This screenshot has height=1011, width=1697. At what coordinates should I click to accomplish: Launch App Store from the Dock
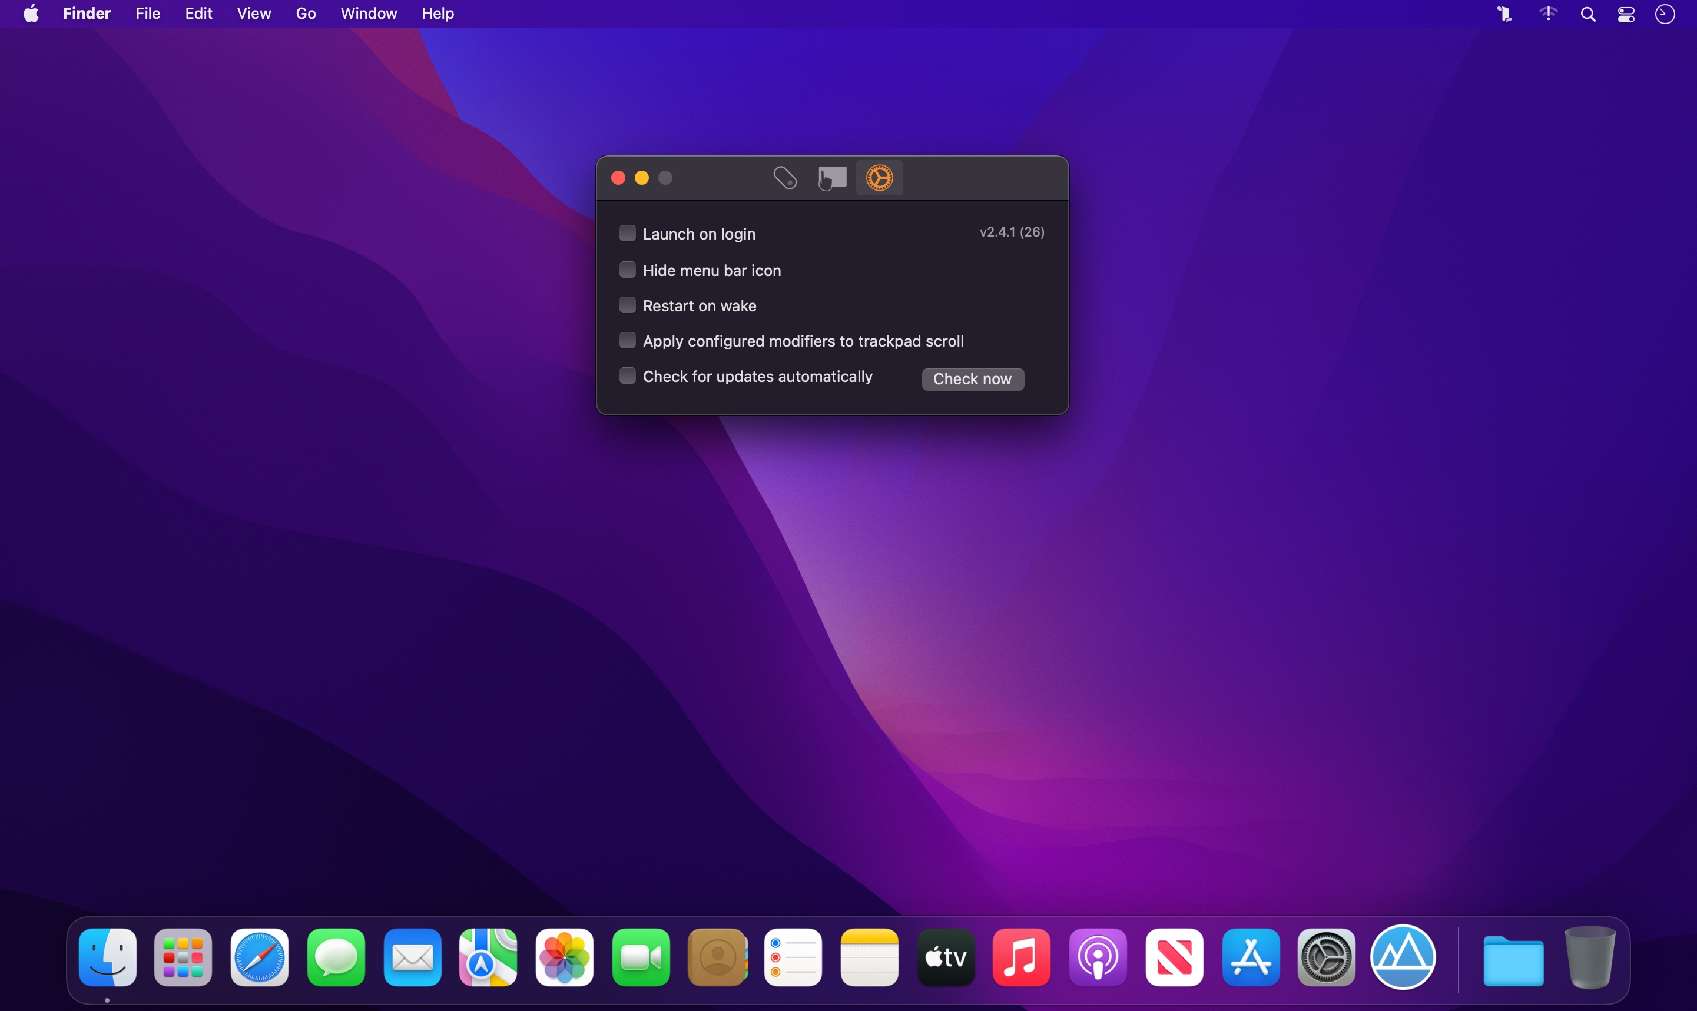(1251, 957)
